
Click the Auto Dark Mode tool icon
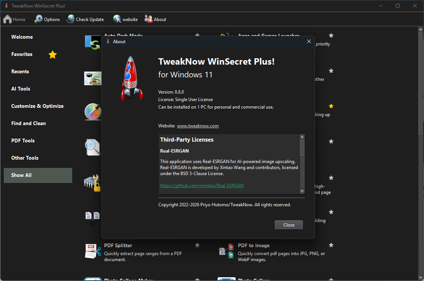tap(93, 43)
